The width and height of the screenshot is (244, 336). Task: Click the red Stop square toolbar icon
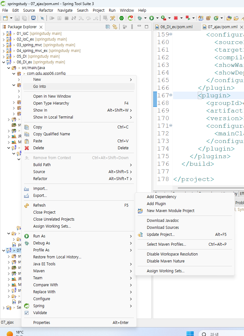(176, 18)
